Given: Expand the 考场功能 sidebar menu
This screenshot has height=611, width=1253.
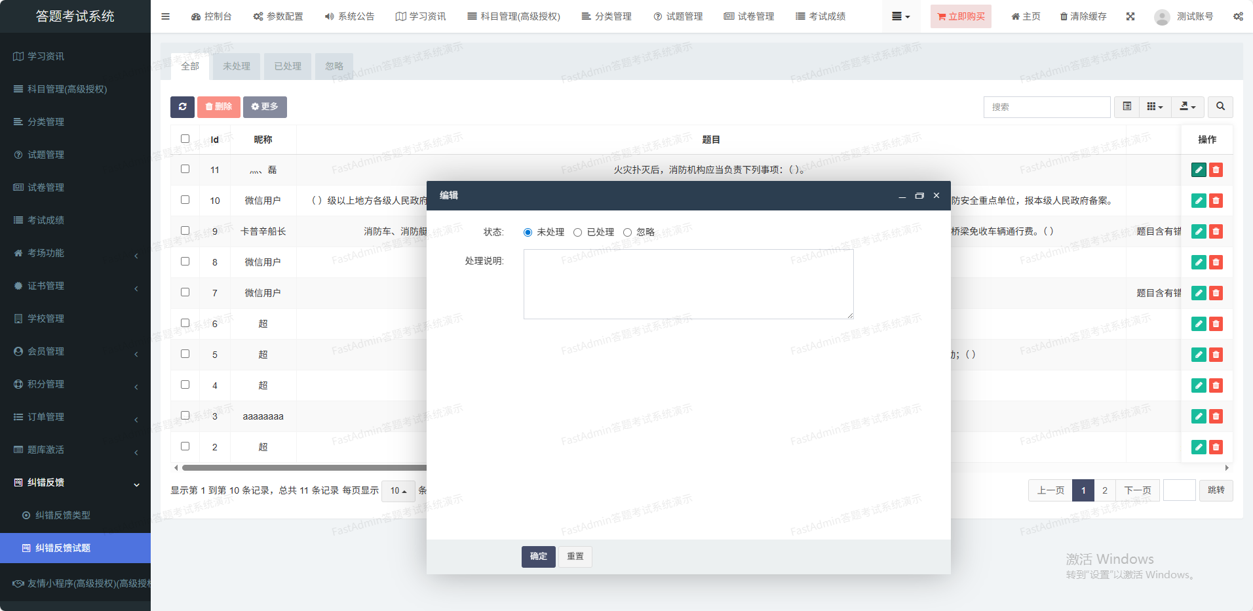Looking at the screenshot, I should pyautogui.click(x=75, y=253).
